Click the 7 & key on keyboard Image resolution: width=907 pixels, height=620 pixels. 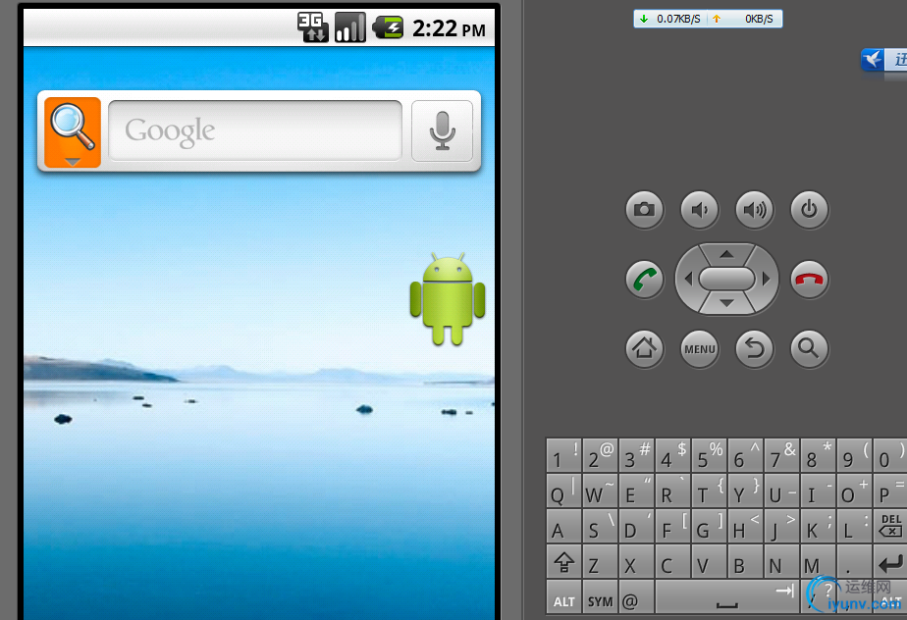(x=782, y=456)
